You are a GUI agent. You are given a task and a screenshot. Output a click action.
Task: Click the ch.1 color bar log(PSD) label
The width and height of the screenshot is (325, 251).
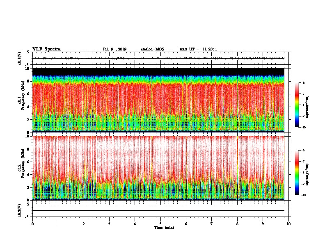coord(307,107)
